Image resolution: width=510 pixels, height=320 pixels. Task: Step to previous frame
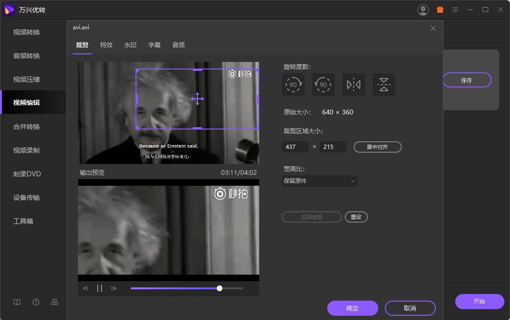pyautogui.click(x=85, y=288)
